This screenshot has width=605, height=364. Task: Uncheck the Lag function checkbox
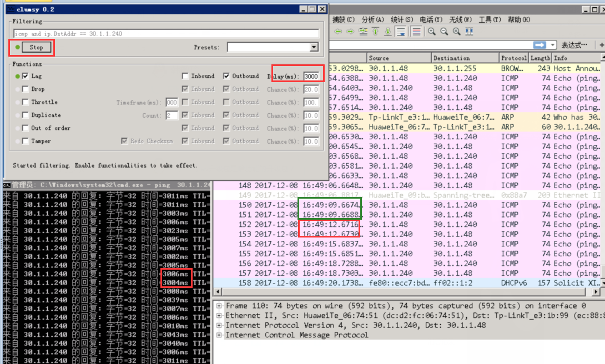(26, 76)
